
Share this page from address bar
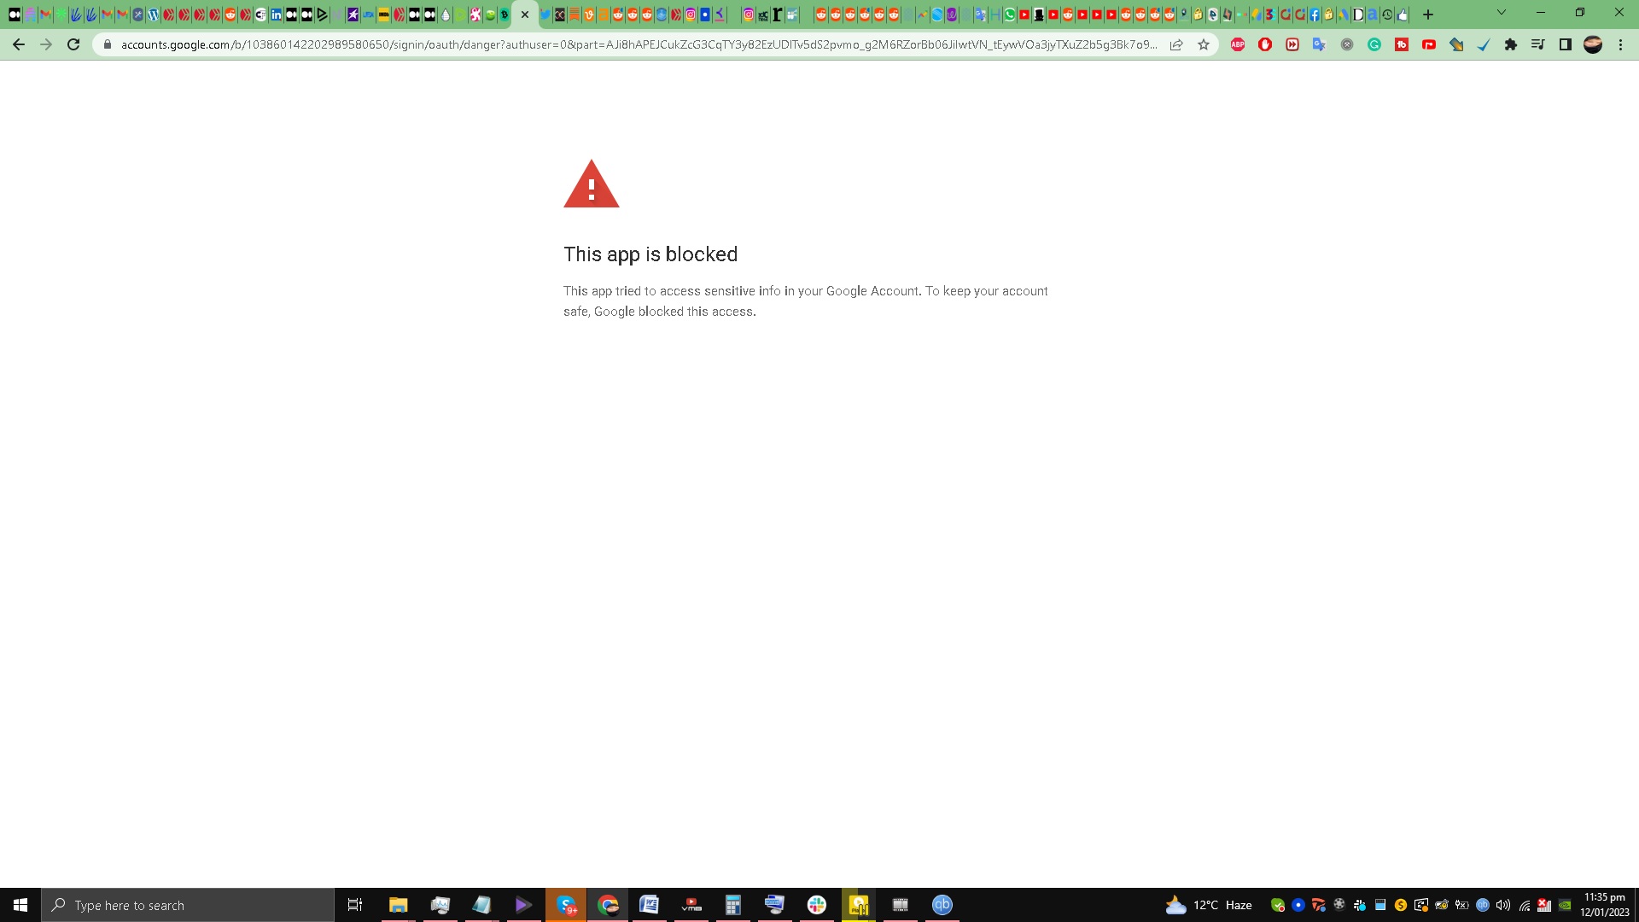click(x=1176, y=44)
